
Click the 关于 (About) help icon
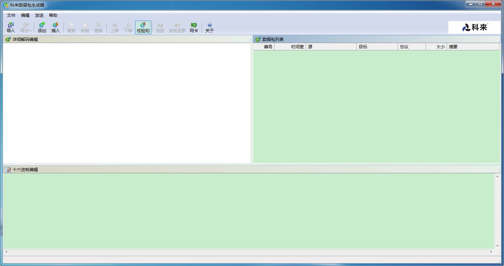pyautogui.click(x=210, y=27)
